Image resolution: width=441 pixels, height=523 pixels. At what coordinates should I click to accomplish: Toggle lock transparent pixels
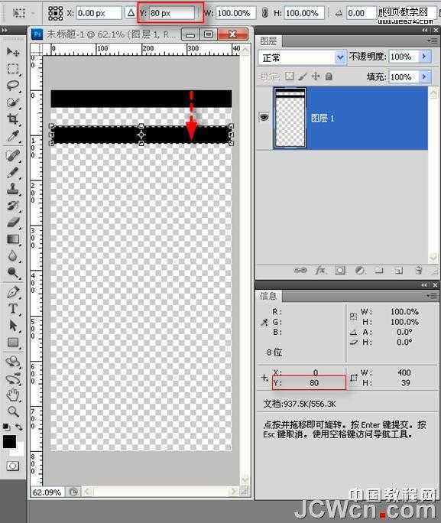[290, 76]
